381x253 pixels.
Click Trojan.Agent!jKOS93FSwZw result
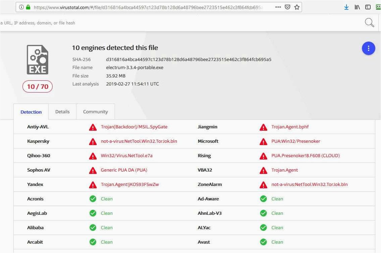click(130, 184)
